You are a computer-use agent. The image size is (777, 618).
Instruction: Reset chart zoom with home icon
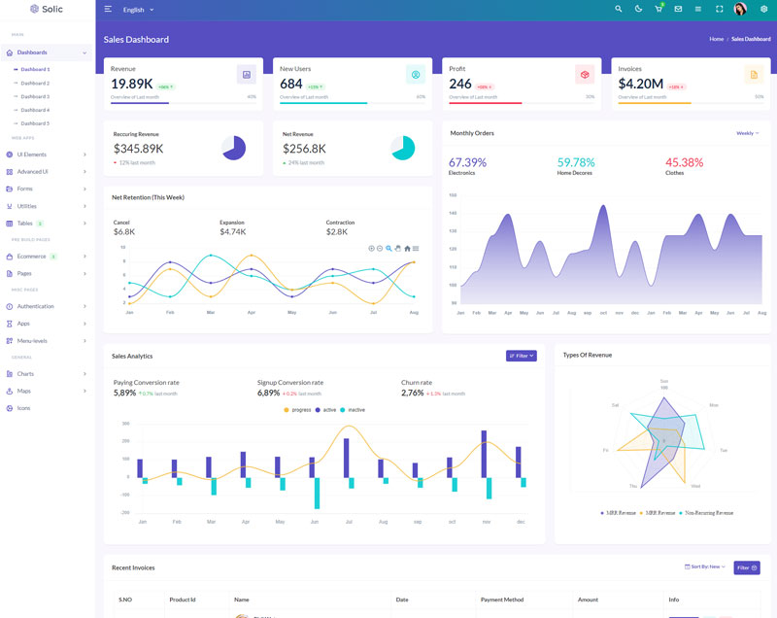tap(407, 249)
